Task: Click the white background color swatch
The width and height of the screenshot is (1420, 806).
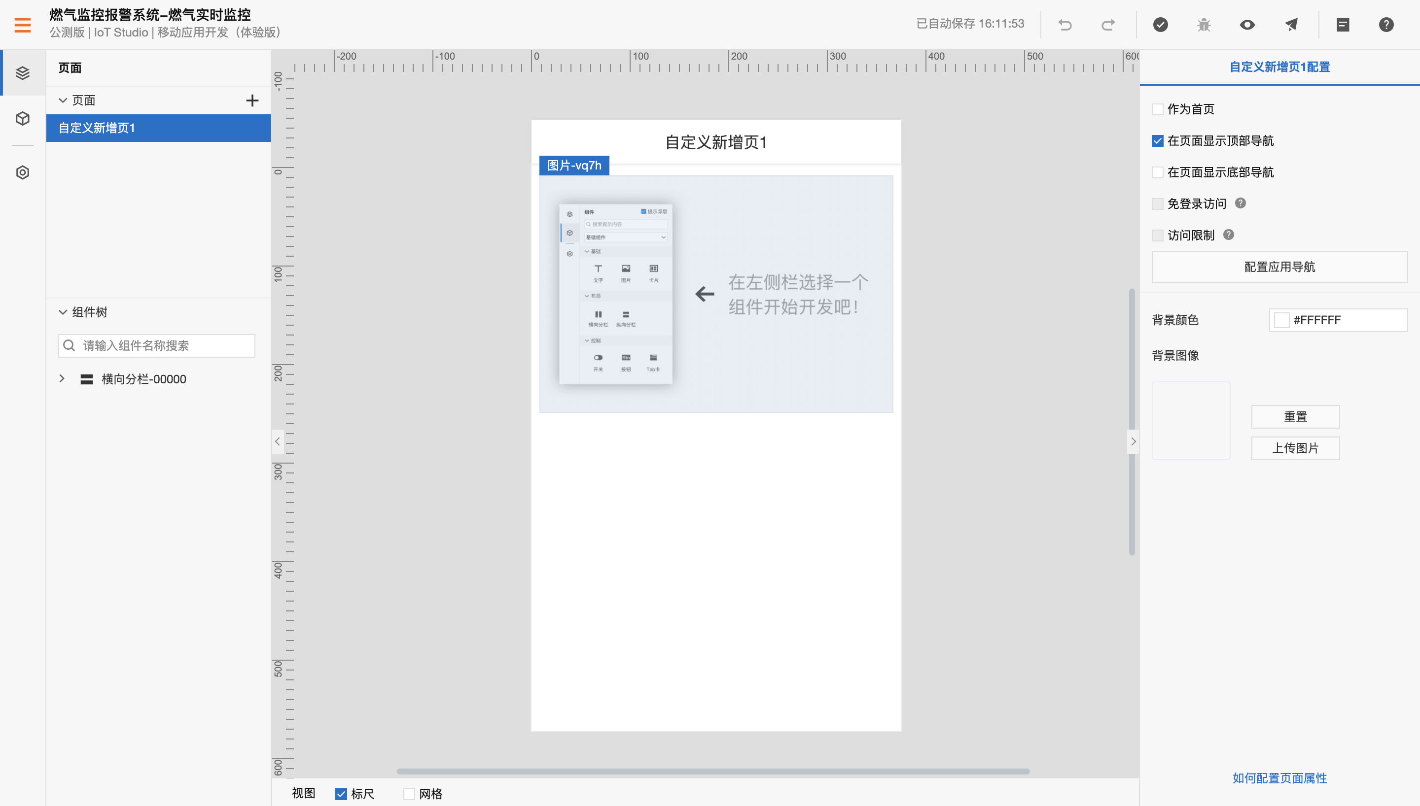Action: [1281, 320]
